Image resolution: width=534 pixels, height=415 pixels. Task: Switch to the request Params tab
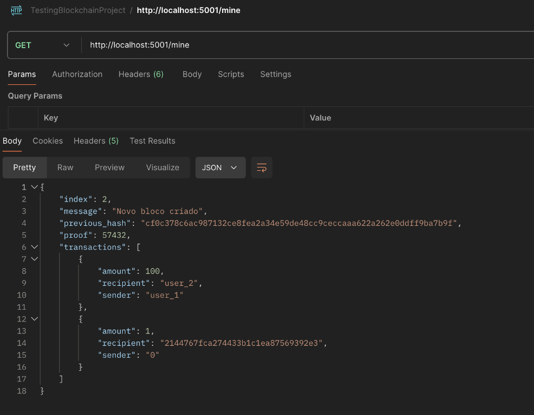click(22, 74)
